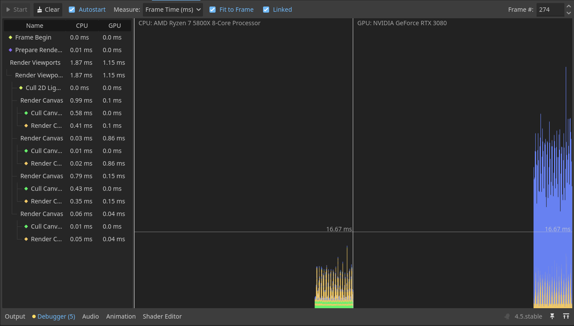This screenshot has height=326, width=574.
Task: Click the purple diamond beside Prepare Render
Action: tap(10, 50)
